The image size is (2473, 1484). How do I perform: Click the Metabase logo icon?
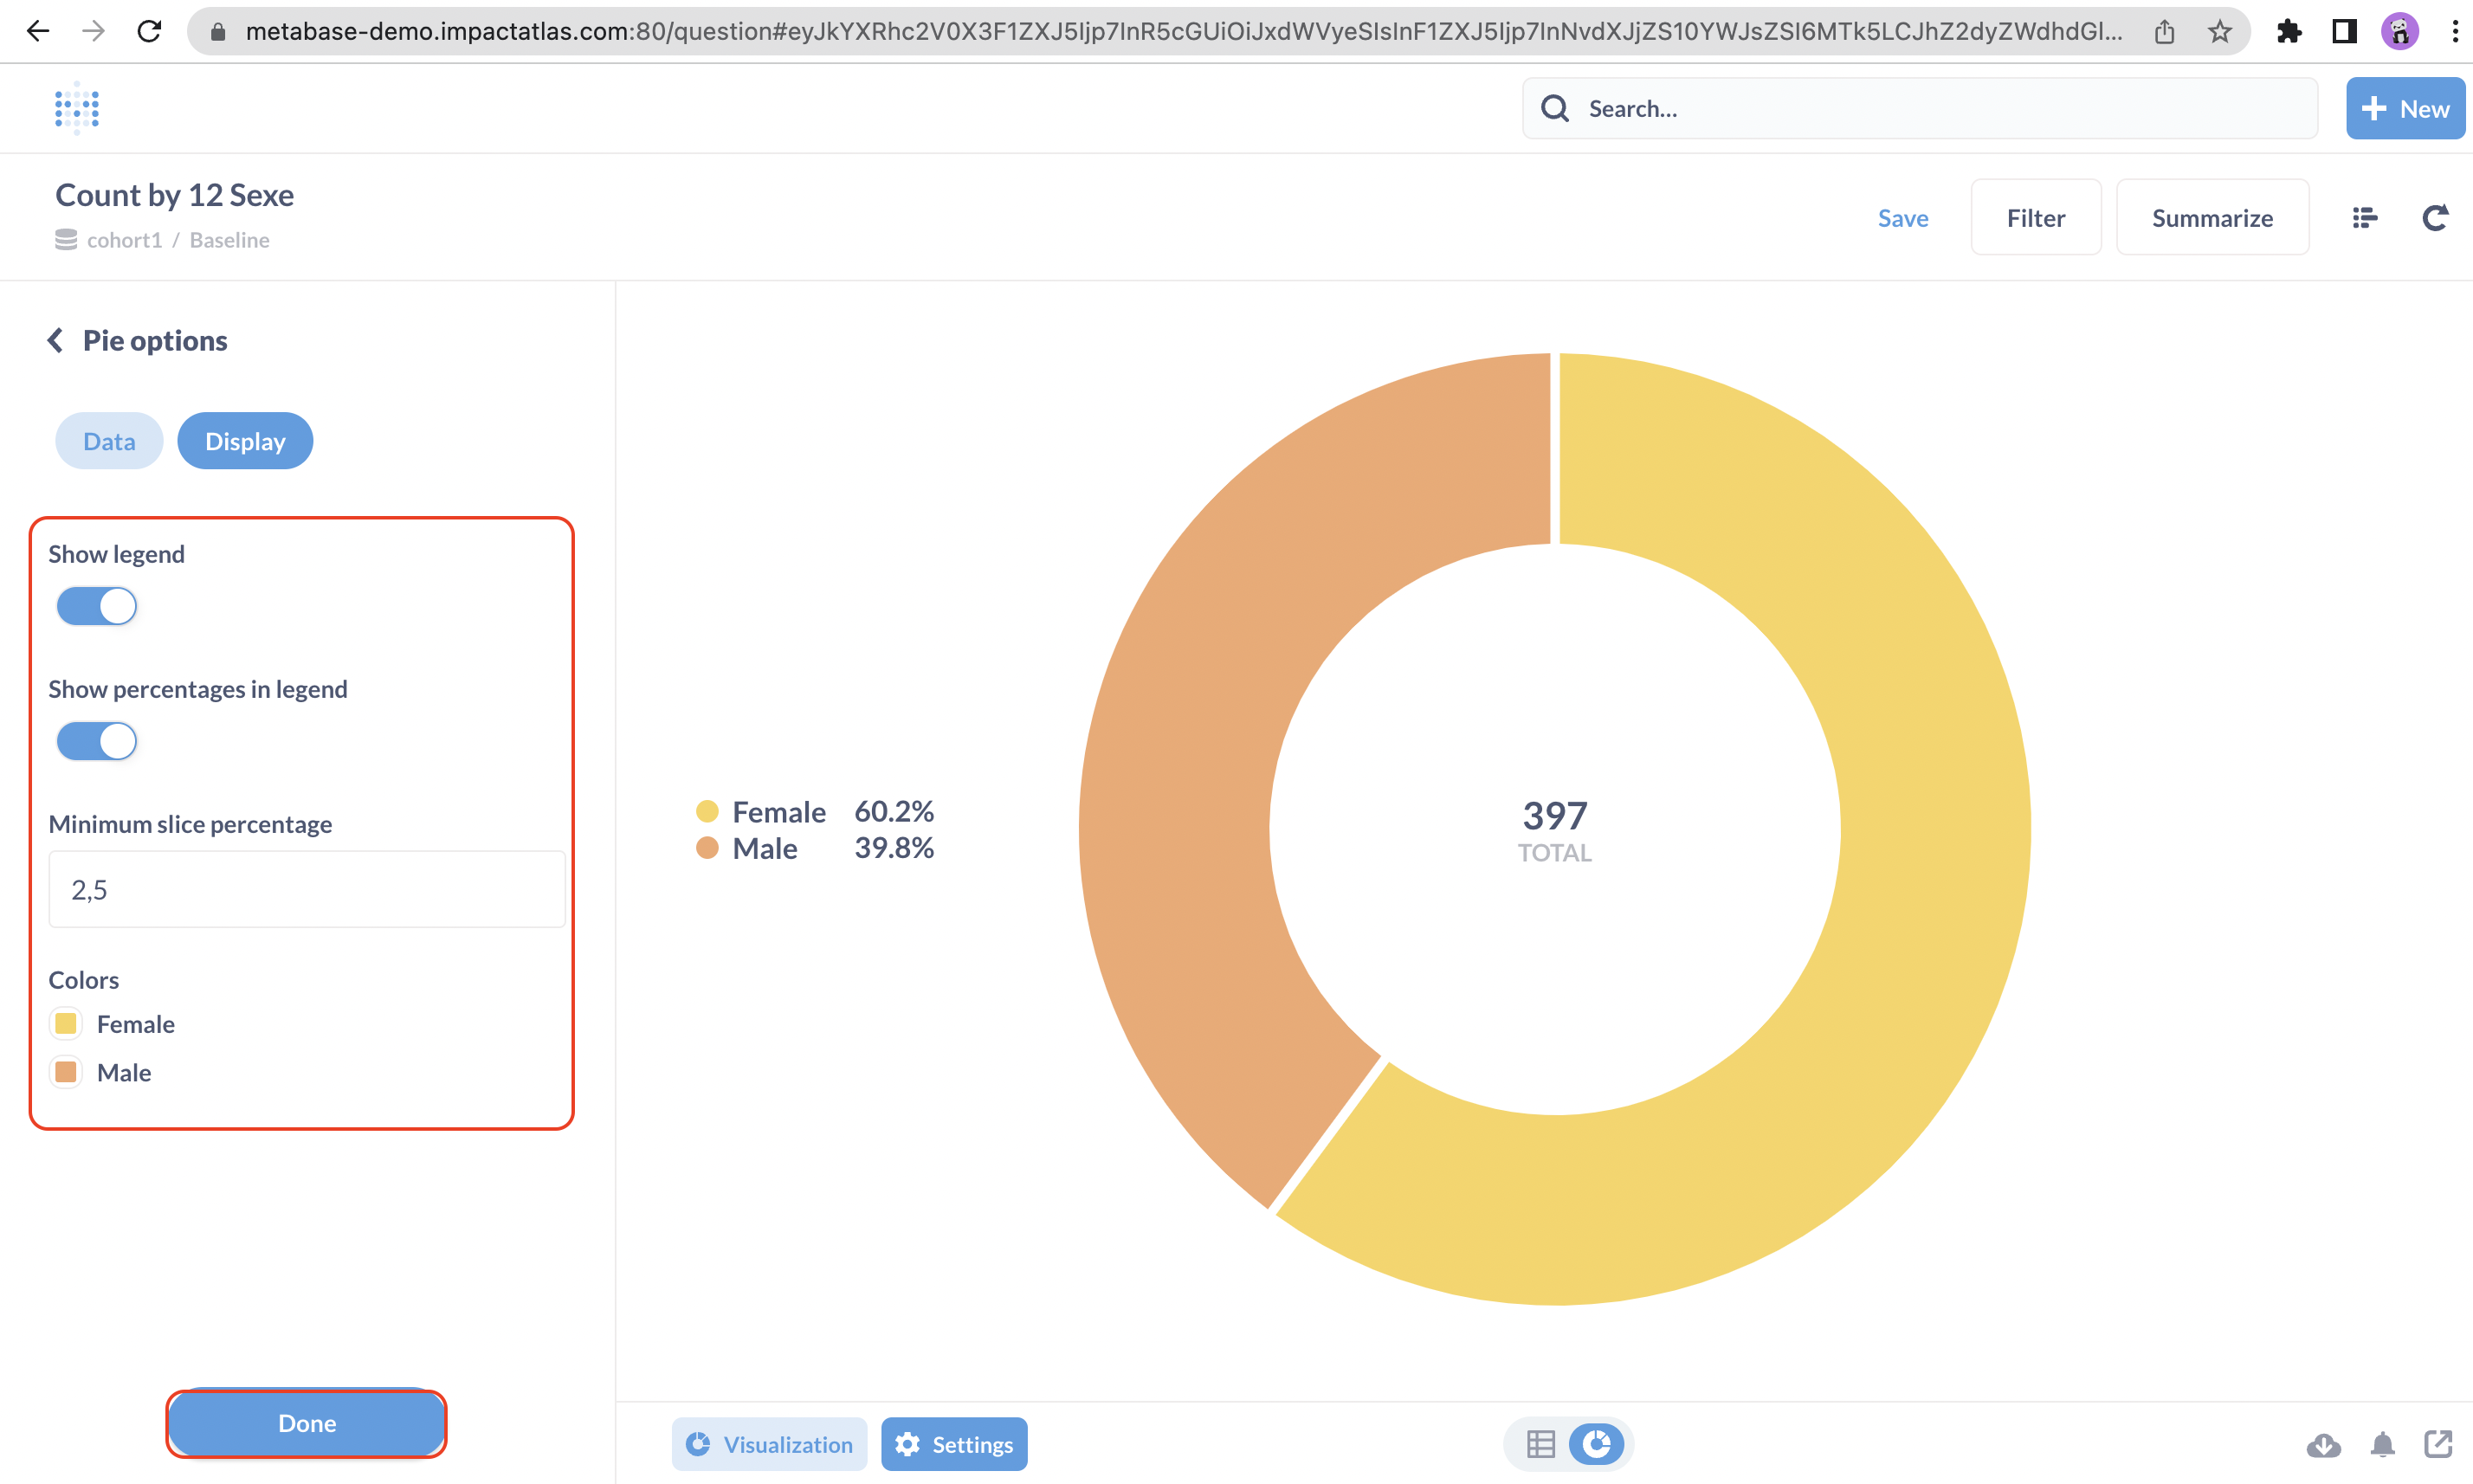coord(77,108)
